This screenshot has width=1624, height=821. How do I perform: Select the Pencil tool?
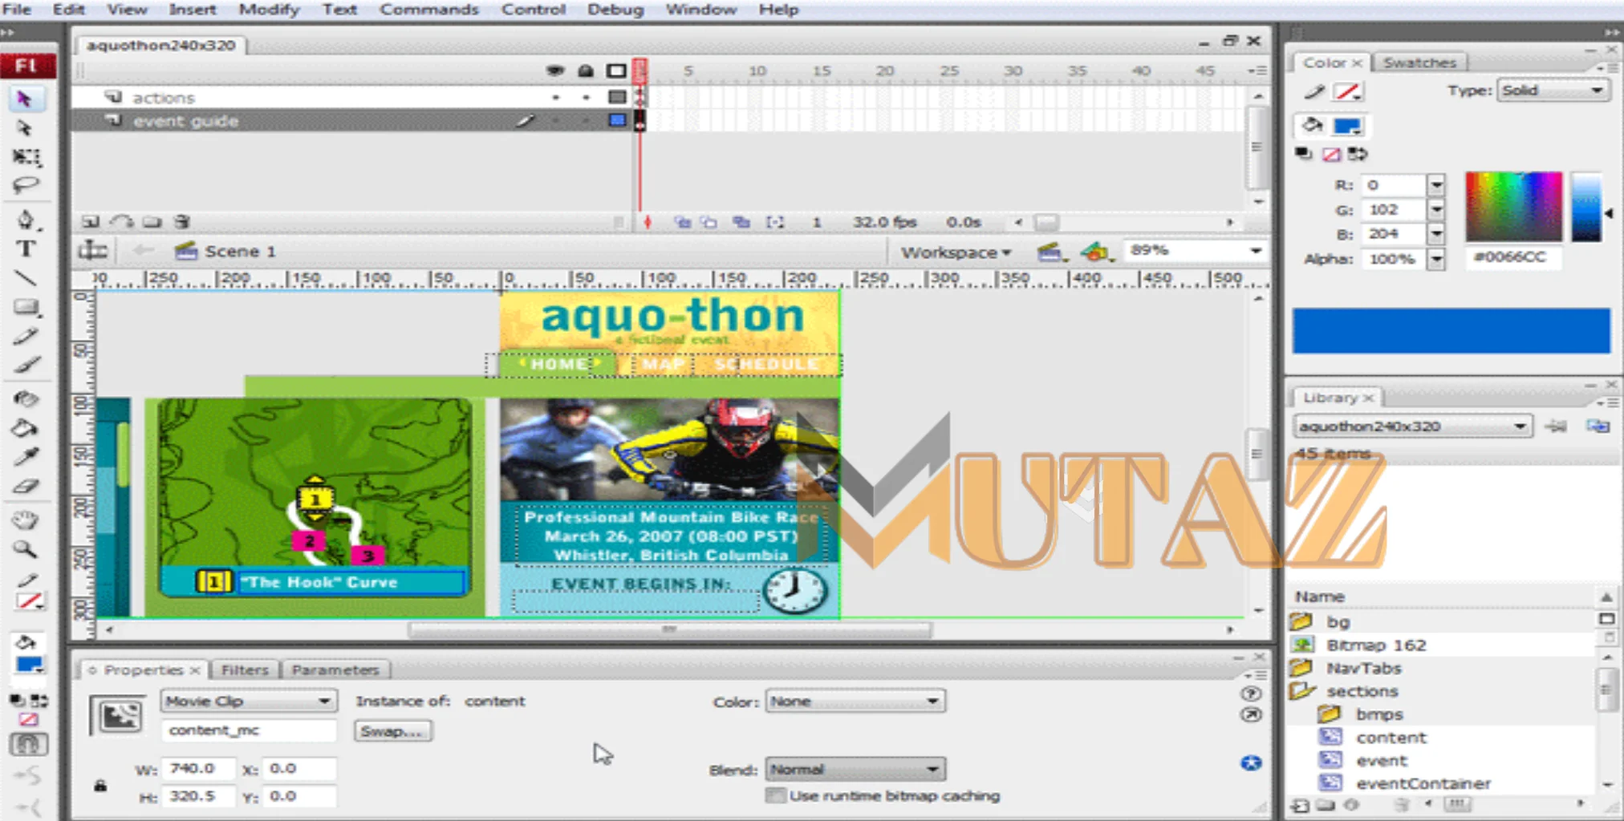[25, 337]
